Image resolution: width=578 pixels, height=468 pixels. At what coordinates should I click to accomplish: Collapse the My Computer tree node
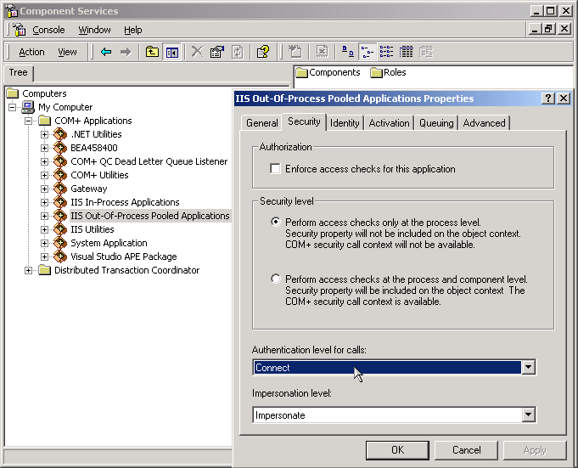13,107
